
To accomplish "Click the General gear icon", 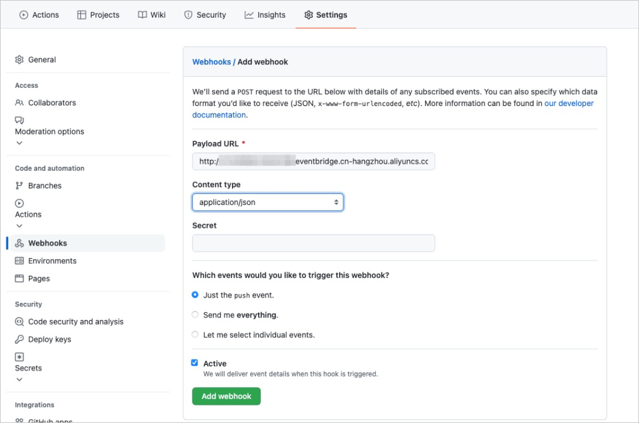I will pos(19,60).
